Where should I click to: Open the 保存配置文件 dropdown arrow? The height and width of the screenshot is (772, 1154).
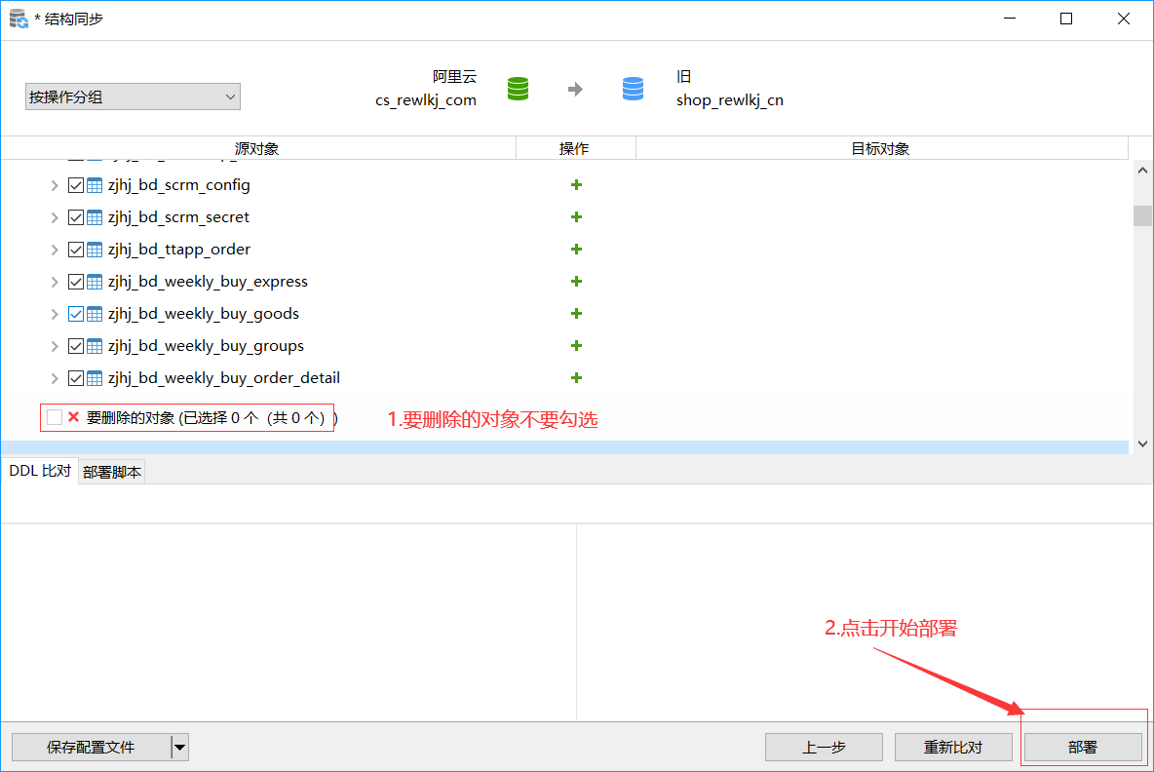(x=179, y=748)
